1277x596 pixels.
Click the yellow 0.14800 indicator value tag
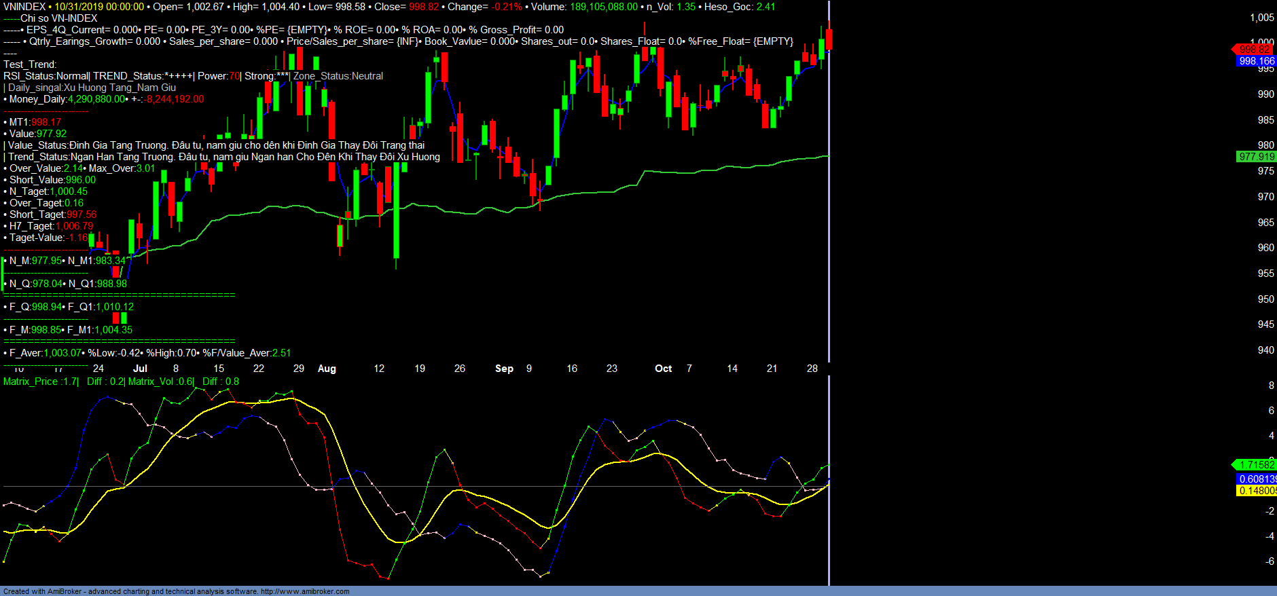1256,491
